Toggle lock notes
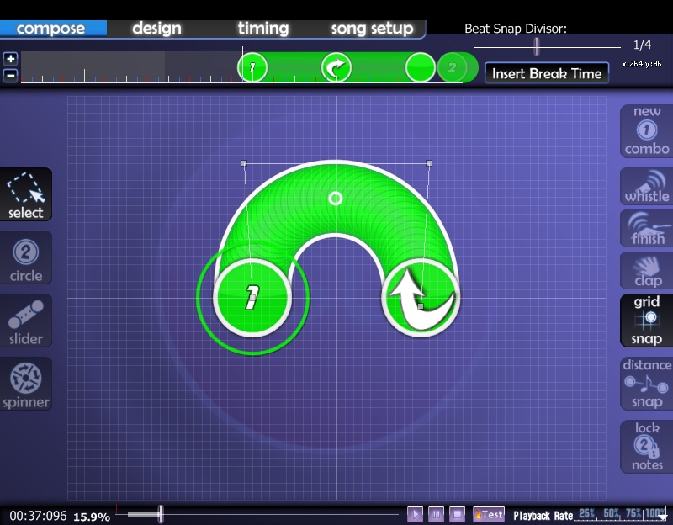Screen dimensions: 673x525 tap(647, 447)
